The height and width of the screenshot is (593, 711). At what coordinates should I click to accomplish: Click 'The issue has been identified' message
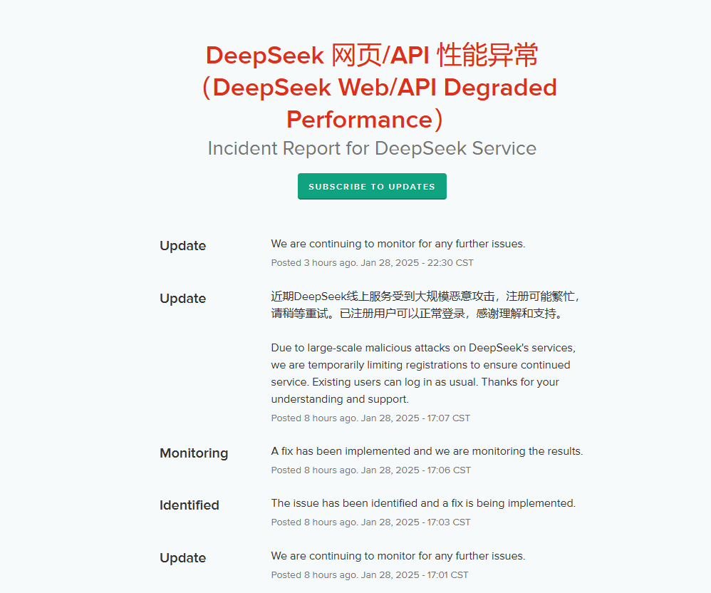[423, 503]
